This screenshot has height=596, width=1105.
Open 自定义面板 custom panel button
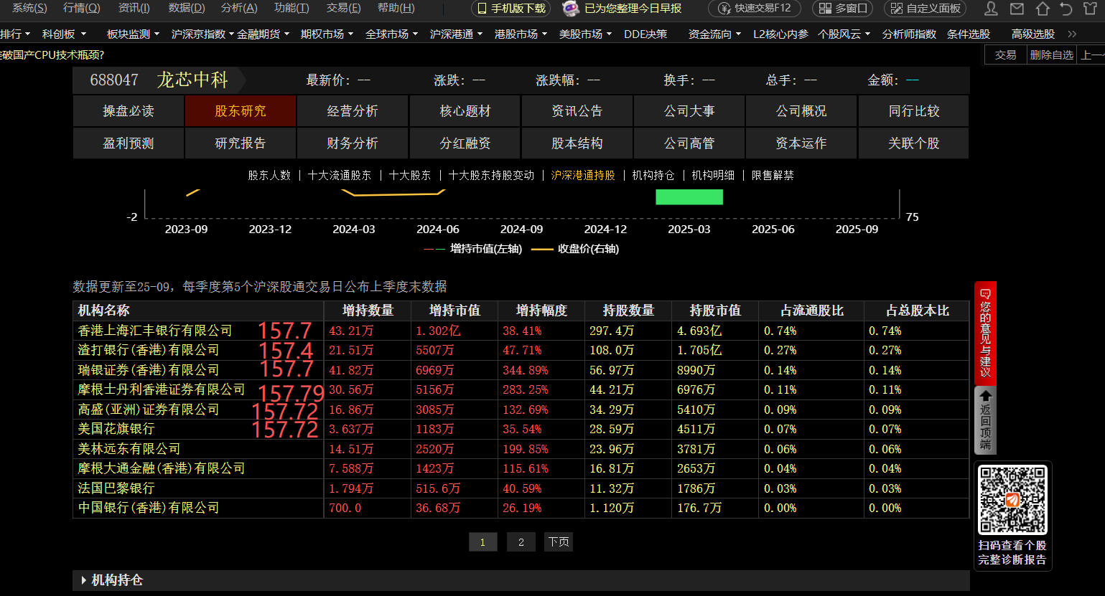pos(926,9)
